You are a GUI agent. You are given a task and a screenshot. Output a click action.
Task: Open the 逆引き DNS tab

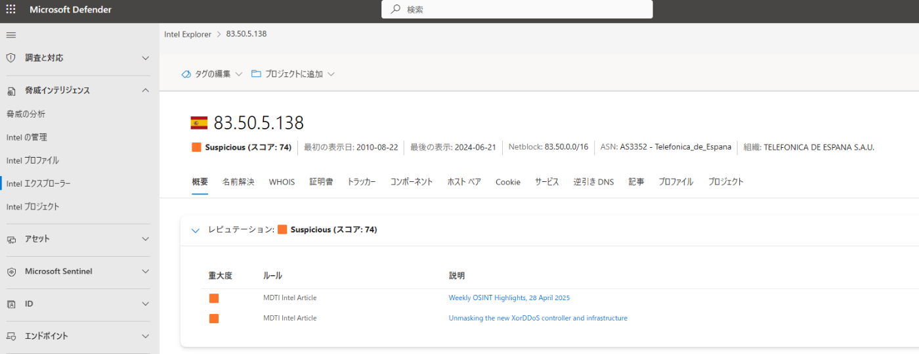(x=593, y=182)
